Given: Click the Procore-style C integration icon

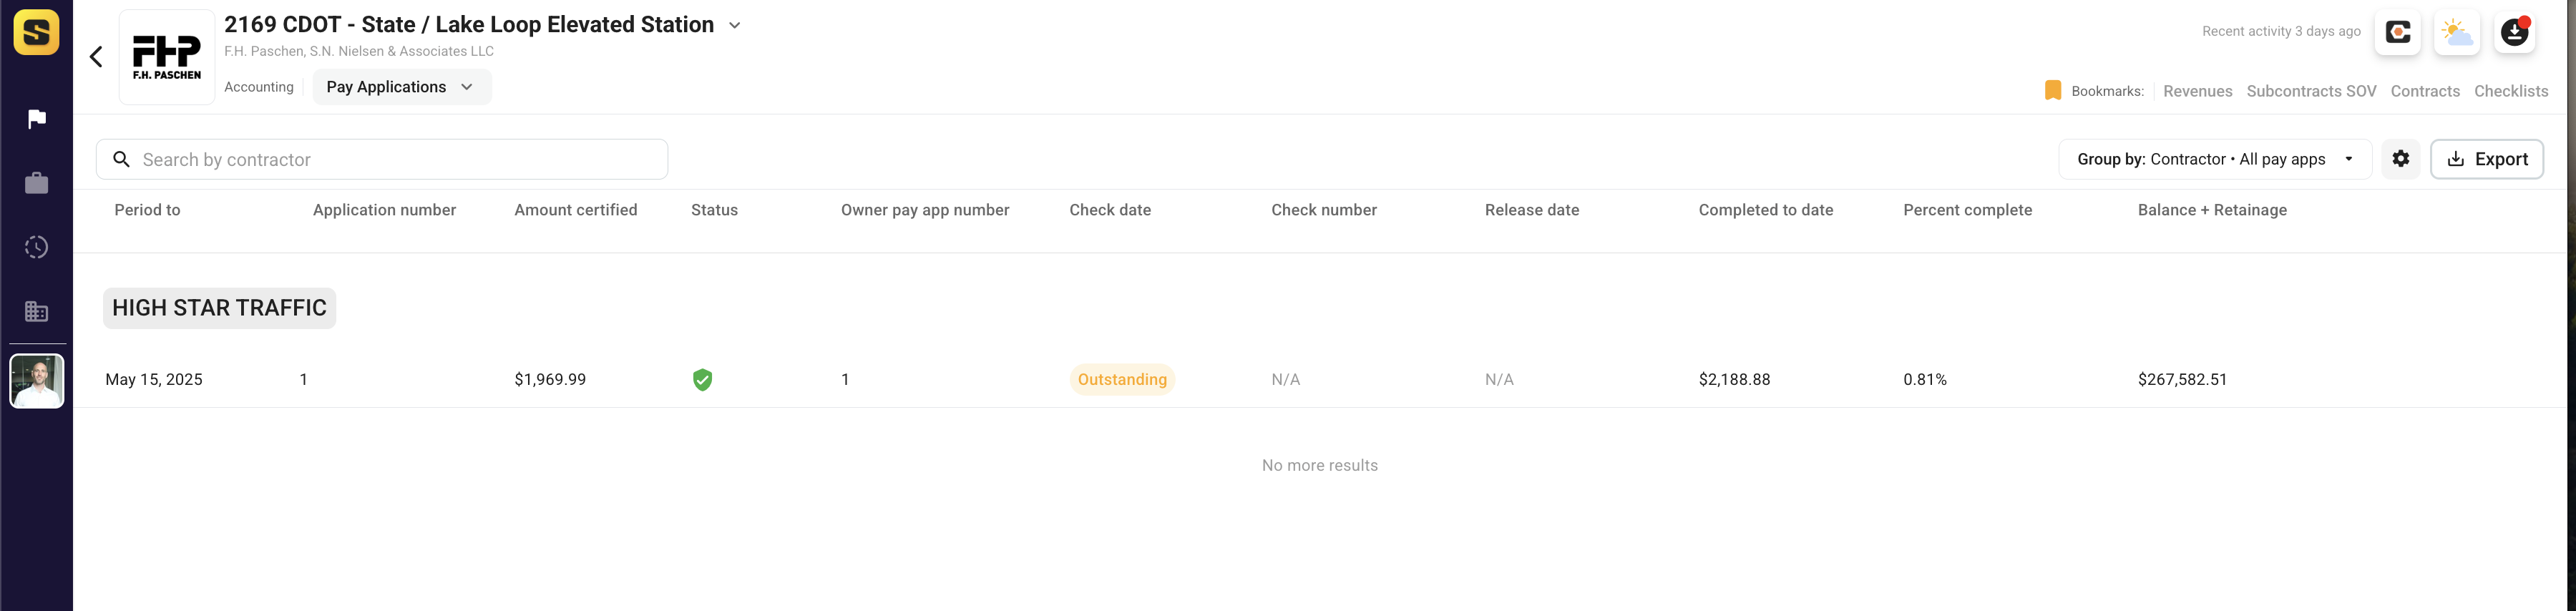Looking at the screenshot, I should tap(2398, 32).
